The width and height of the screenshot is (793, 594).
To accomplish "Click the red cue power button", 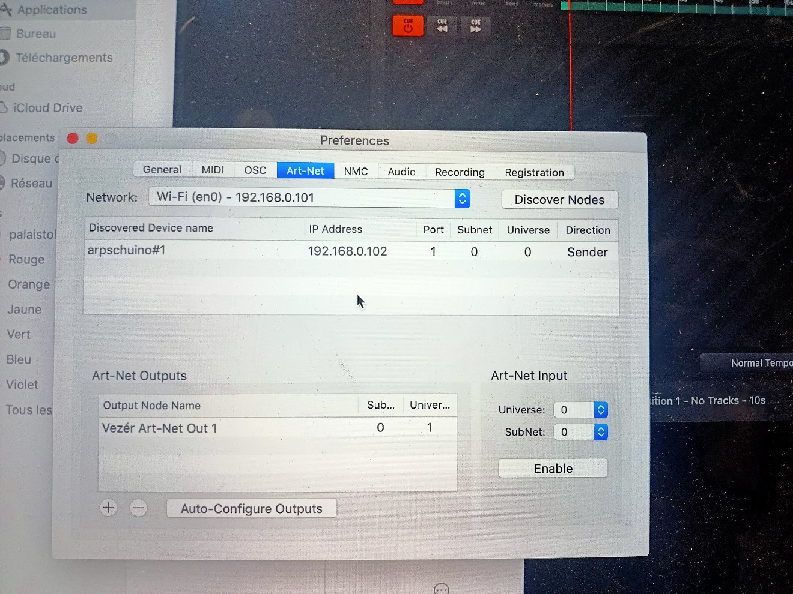I will (x=408, y=26).
